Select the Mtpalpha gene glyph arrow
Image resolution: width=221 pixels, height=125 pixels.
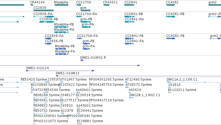point(61,5)
